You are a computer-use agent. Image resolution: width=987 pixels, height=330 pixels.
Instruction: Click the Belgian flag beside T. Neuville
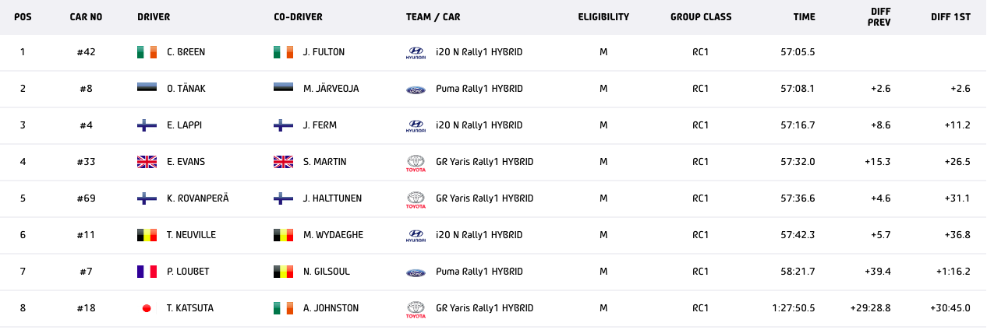(147, 235)
